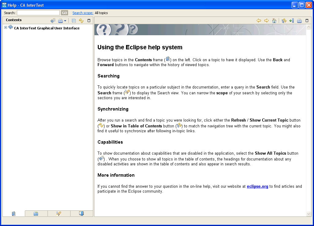Collapse All topics in the Contents pane

[x=74, y=21]
